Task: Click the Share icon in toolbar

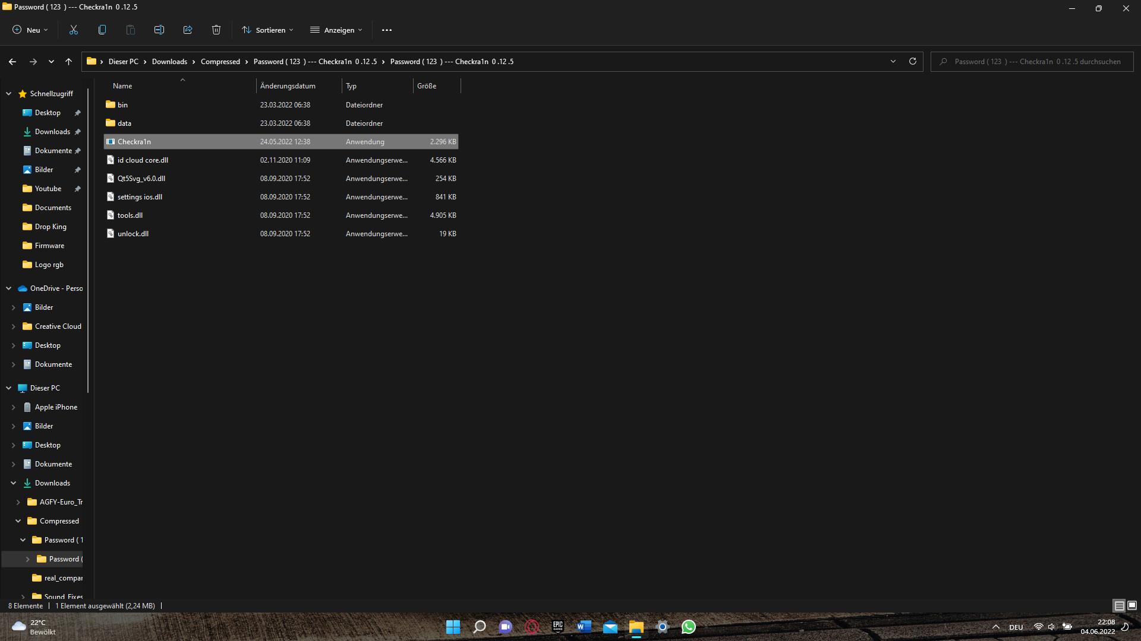Action: [x=188, y=30]
